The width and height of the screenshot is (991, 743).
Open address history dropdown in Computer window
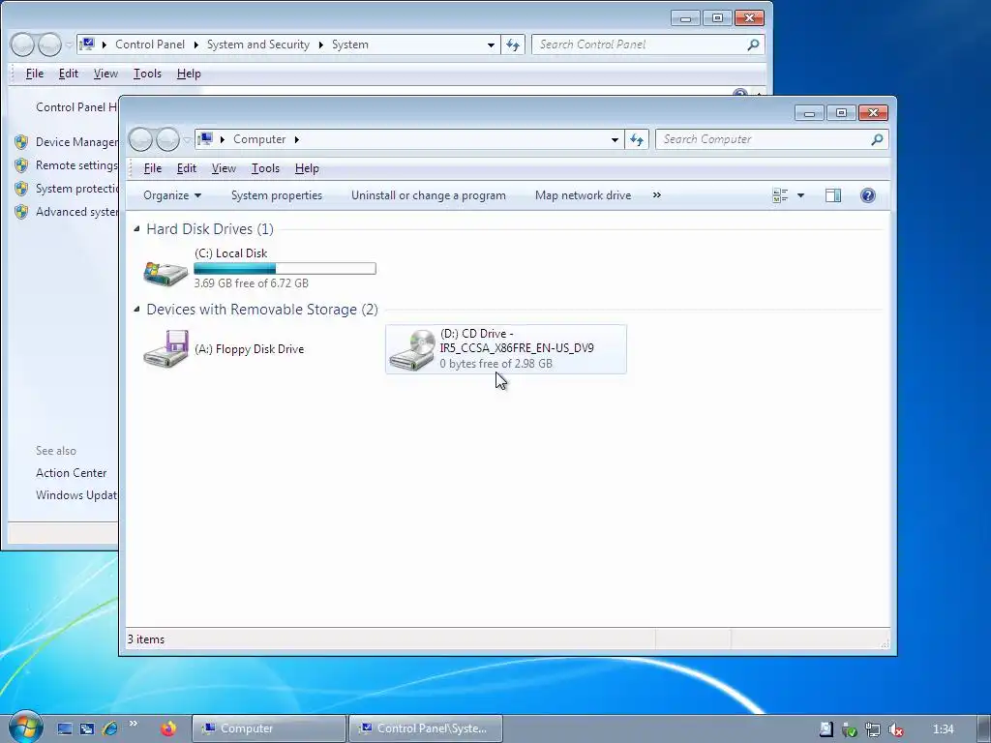coord(615,139)
